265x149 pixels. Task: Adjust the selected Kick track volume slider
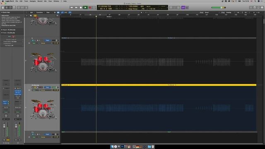55,87
